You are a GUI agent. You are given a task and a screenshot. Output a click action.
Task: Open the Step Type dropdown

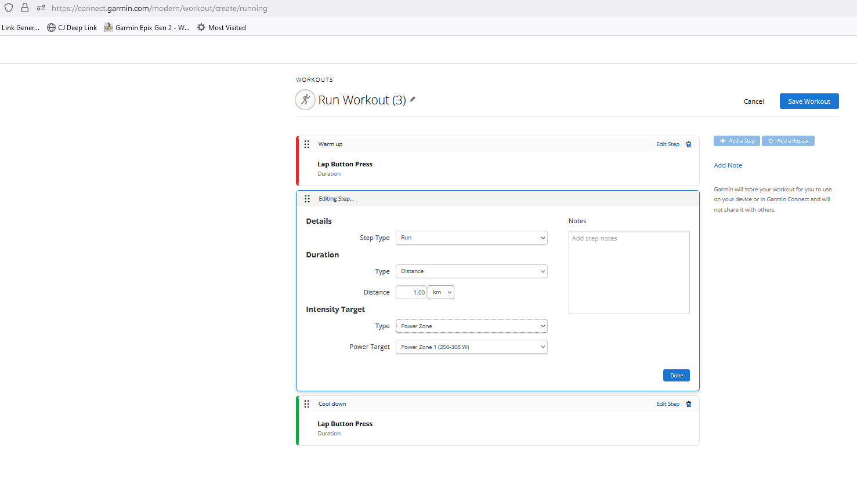click(x=471, y=238)
